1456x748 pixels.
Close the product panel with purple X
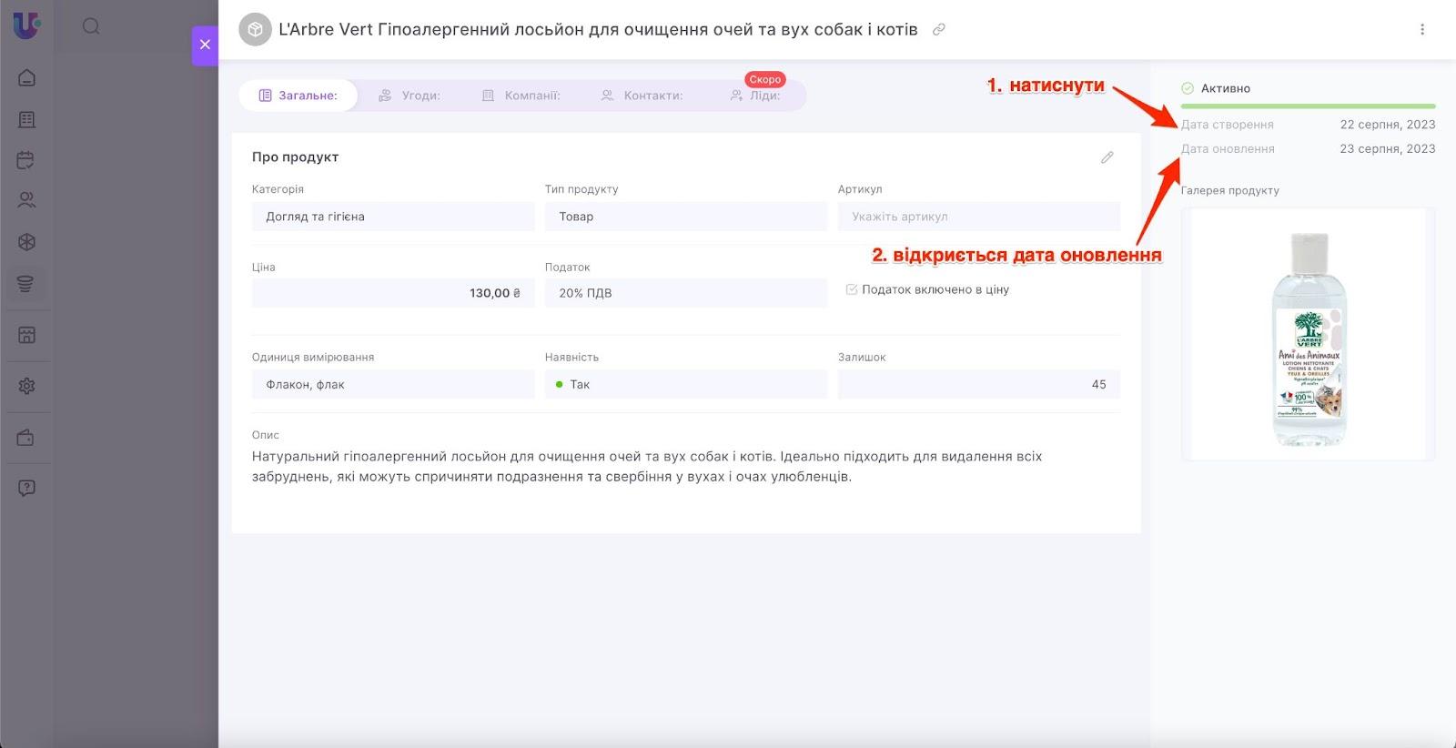(x=205, y=45)
